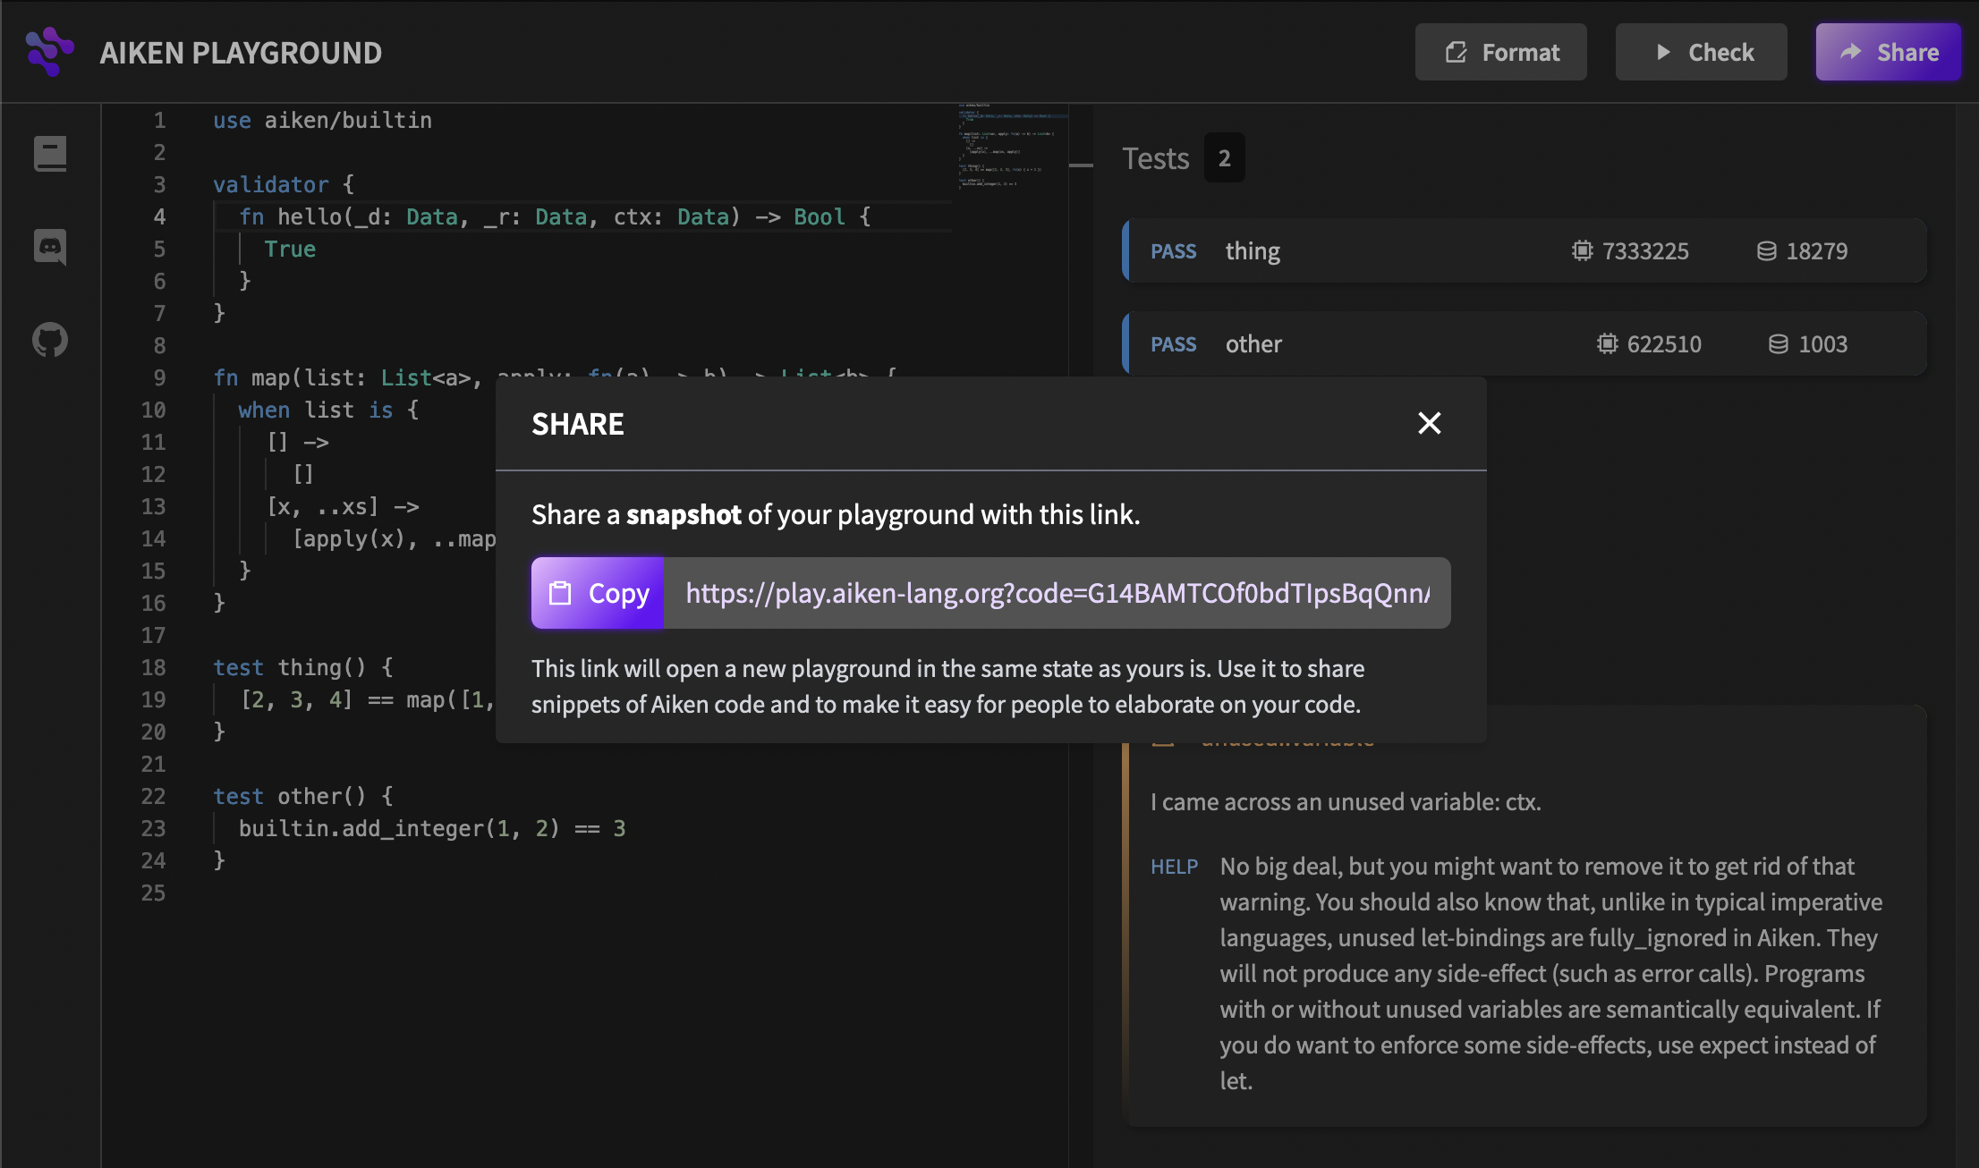The image size is (1979, 1168).
Task: Click the memory icon beside 18279
Action: pos(1766,251)
